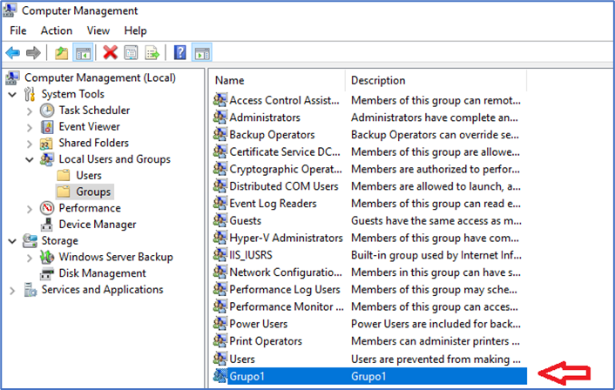
Task: Click the blue Help icon
Action: [x=180, y=53]
